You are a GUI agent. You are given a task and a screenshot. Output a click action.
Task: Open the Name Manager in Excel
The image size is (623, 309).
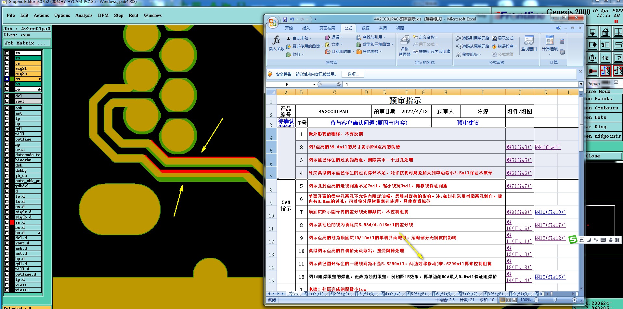pos(405,46)
